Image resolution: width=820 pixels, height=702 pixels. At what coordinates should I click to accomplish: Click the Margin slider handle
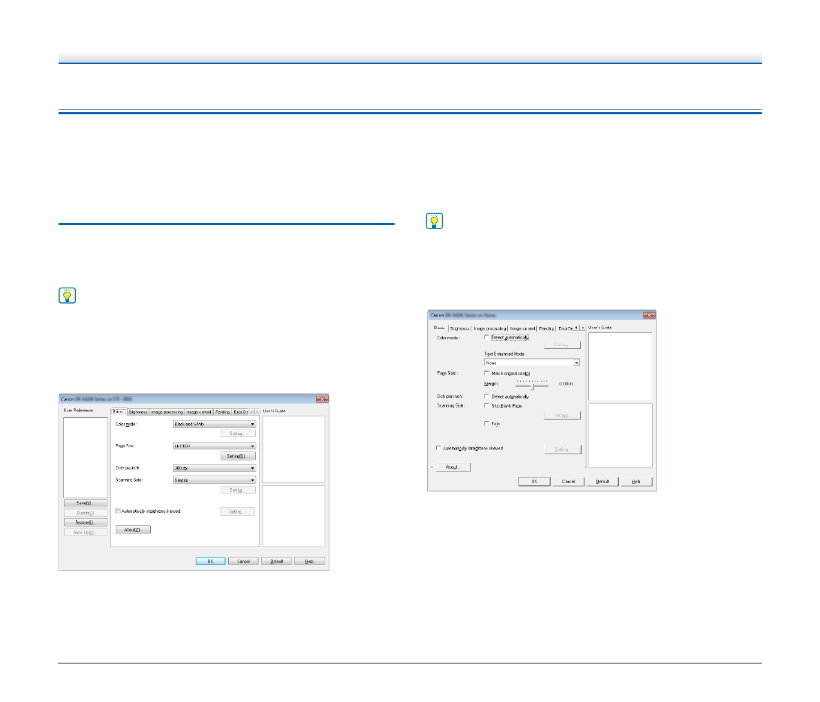[532, 387]
